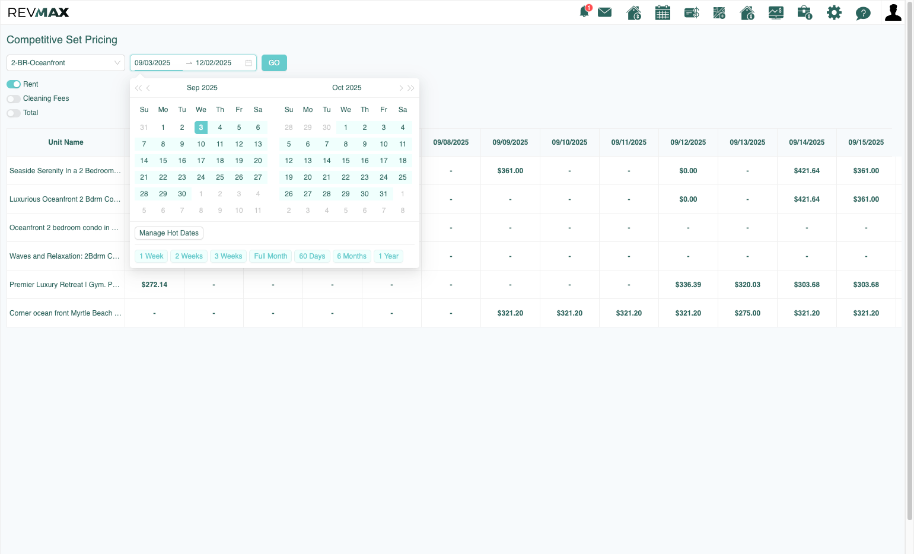Image resolution: width=914 pixels, height=554 pixels.
Task: Open the envelope messages icon
Action: point(605,12)
